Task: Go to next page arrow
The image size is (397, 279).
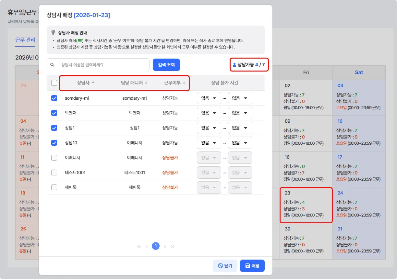Action: pyautogui.click(x=165, y=246)
